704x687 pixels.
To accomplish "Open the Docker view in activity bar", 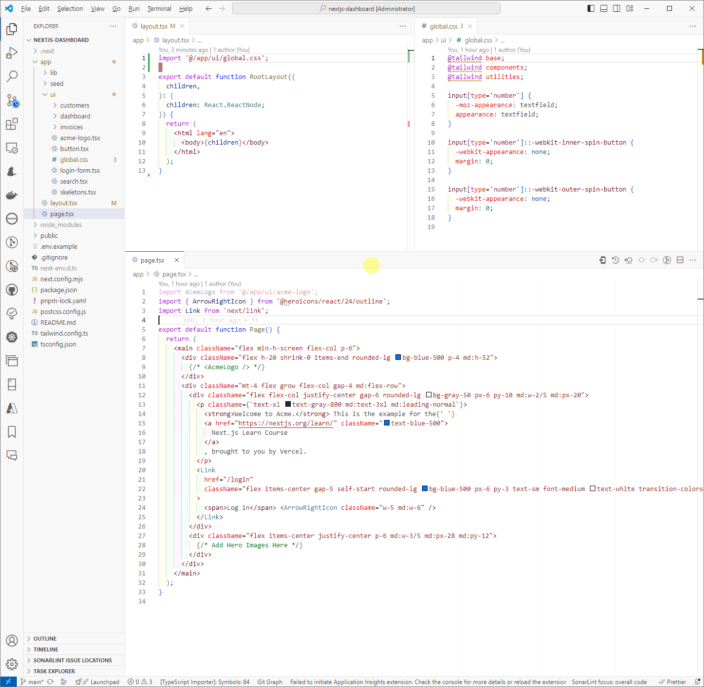I will 12,195.
